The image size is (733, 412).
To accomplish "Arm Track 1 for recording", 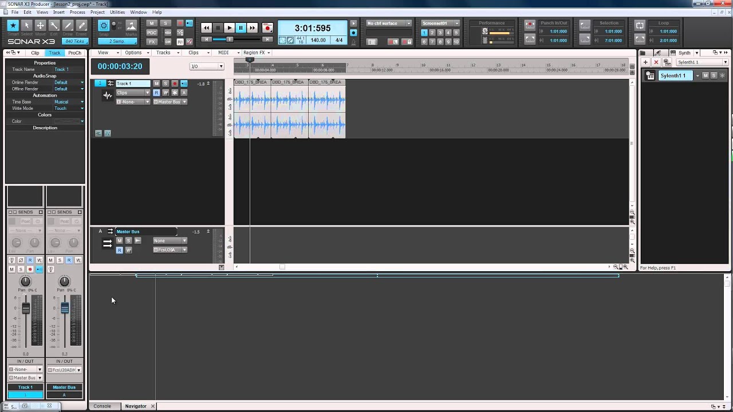I will [175, 84].
